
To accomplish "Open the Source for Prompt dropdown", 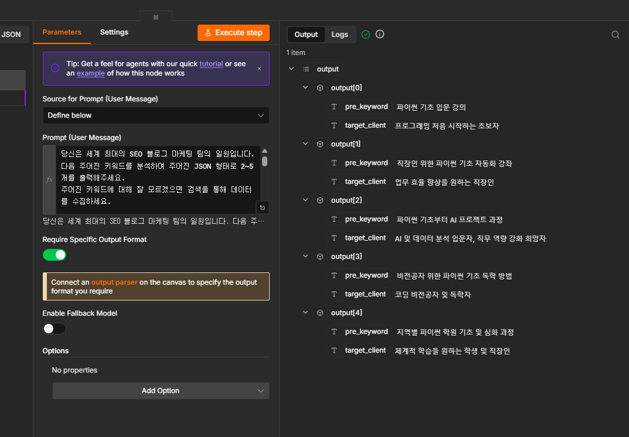I will 156,115.
